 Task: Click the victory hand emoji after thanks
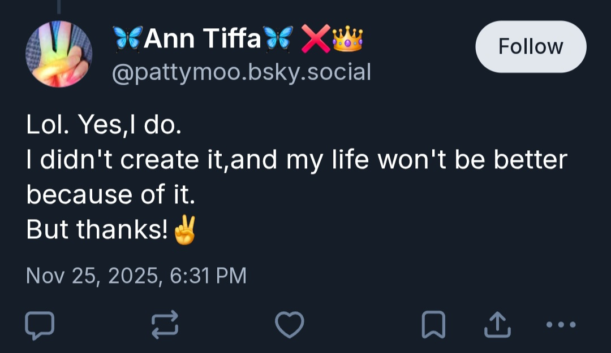click(x=184, y=230)
